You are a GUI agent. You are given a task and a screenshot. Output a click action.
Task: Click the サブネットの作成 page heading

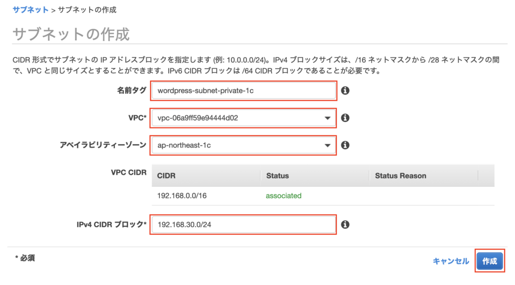point(71,34)
